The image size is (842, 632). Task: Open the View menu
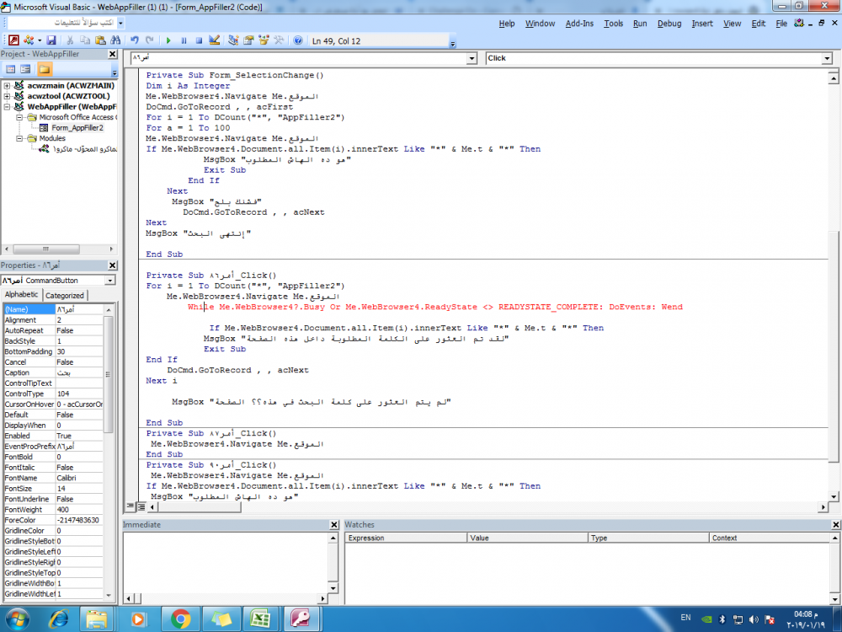point(732,23)
